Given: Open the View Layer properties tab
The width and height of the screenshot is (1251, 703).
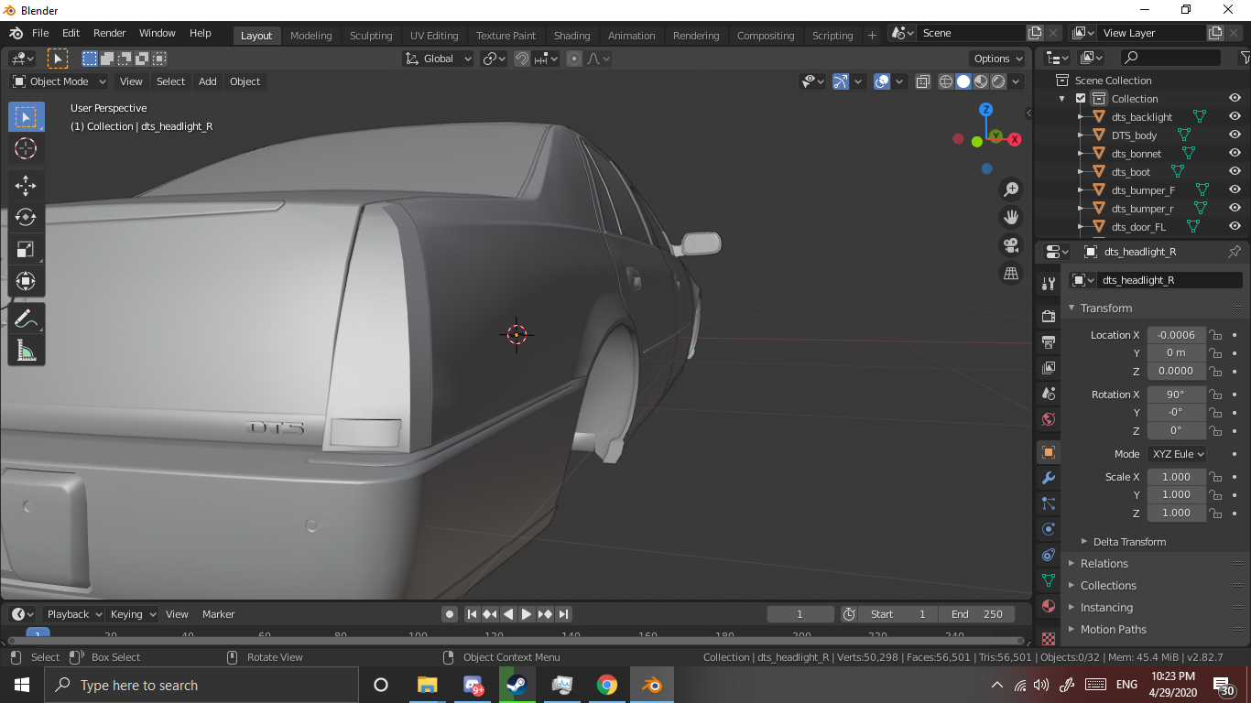Looking at the screenshot, I should [1049, 368].
